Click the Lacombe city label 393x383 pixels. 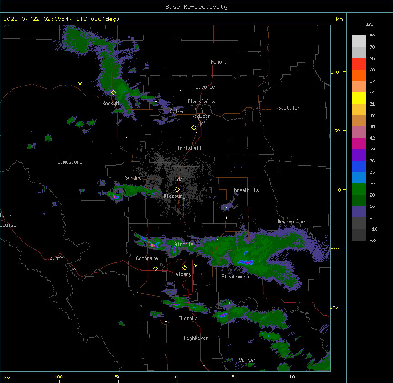coord(205,87)
